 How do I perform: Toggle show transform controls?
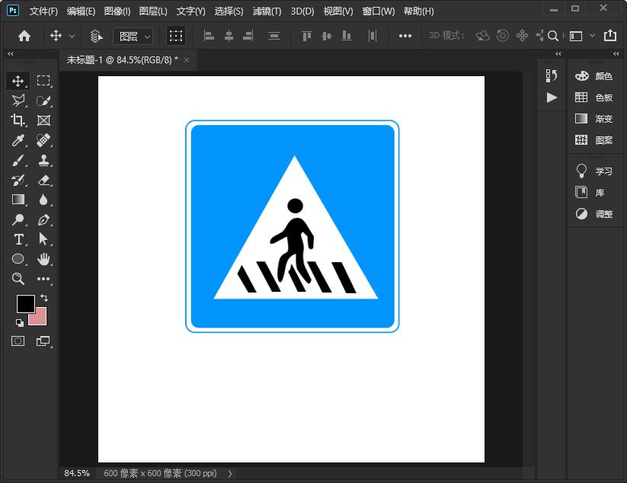176,36
